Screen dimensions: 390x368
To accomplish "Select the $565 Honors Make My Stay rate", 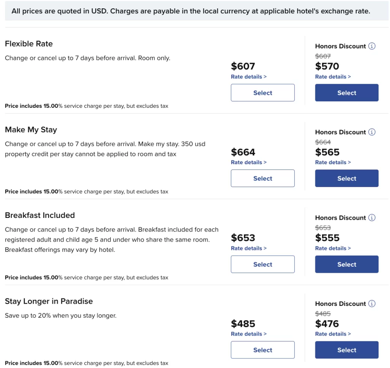I will [347, 178].
